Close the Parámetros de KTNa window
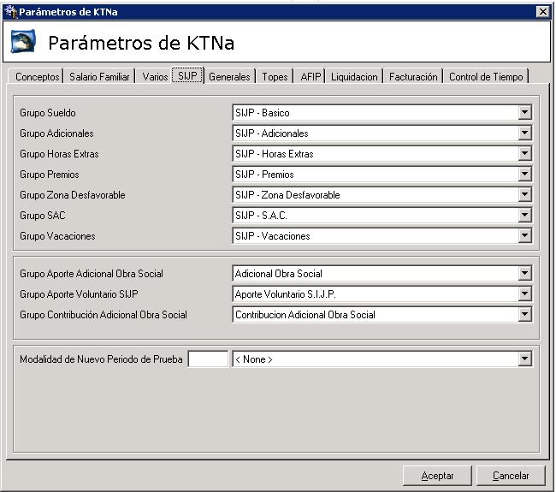556x492 pixels. click(x=542, y=12)
